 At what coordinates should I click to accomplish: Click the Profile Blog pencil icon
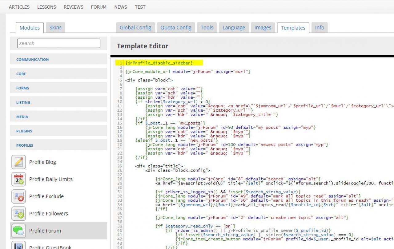(18, 162)
